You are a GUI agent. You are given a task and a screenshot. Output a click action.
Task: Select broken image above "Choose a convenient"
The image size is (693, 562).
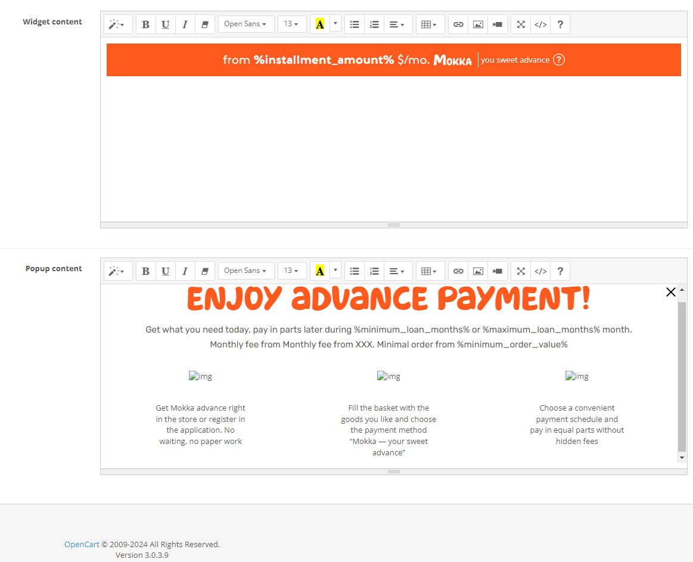point(577,376)
